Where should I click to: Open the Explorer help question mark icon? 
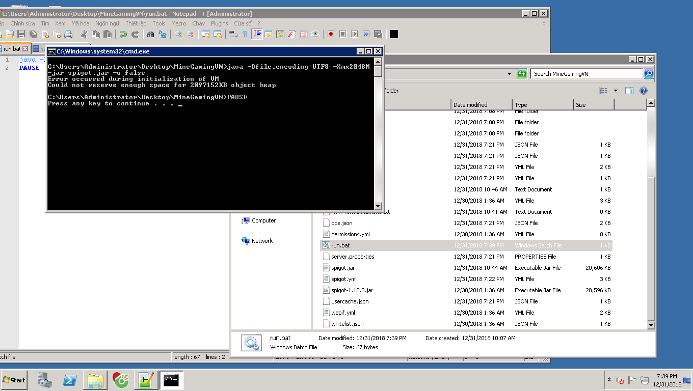(643, 91)
